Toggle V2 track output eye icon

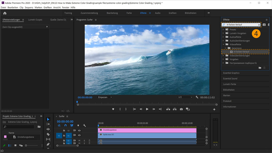coord(79,131)
